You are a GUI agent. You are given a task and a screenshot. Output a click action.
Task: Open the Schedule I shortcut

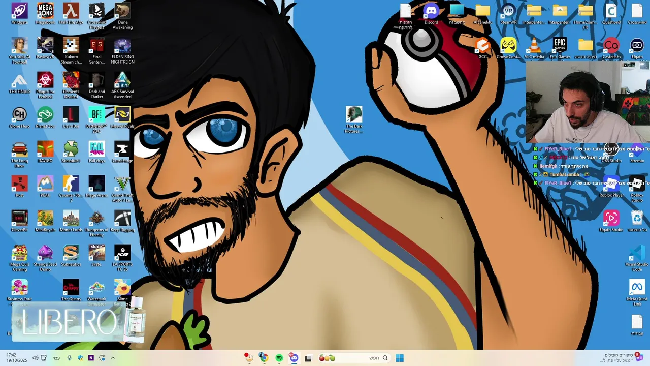(71, 152)
